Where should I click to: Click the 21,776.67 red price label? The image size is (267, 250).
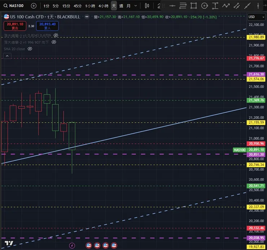(x=256, y=58)
